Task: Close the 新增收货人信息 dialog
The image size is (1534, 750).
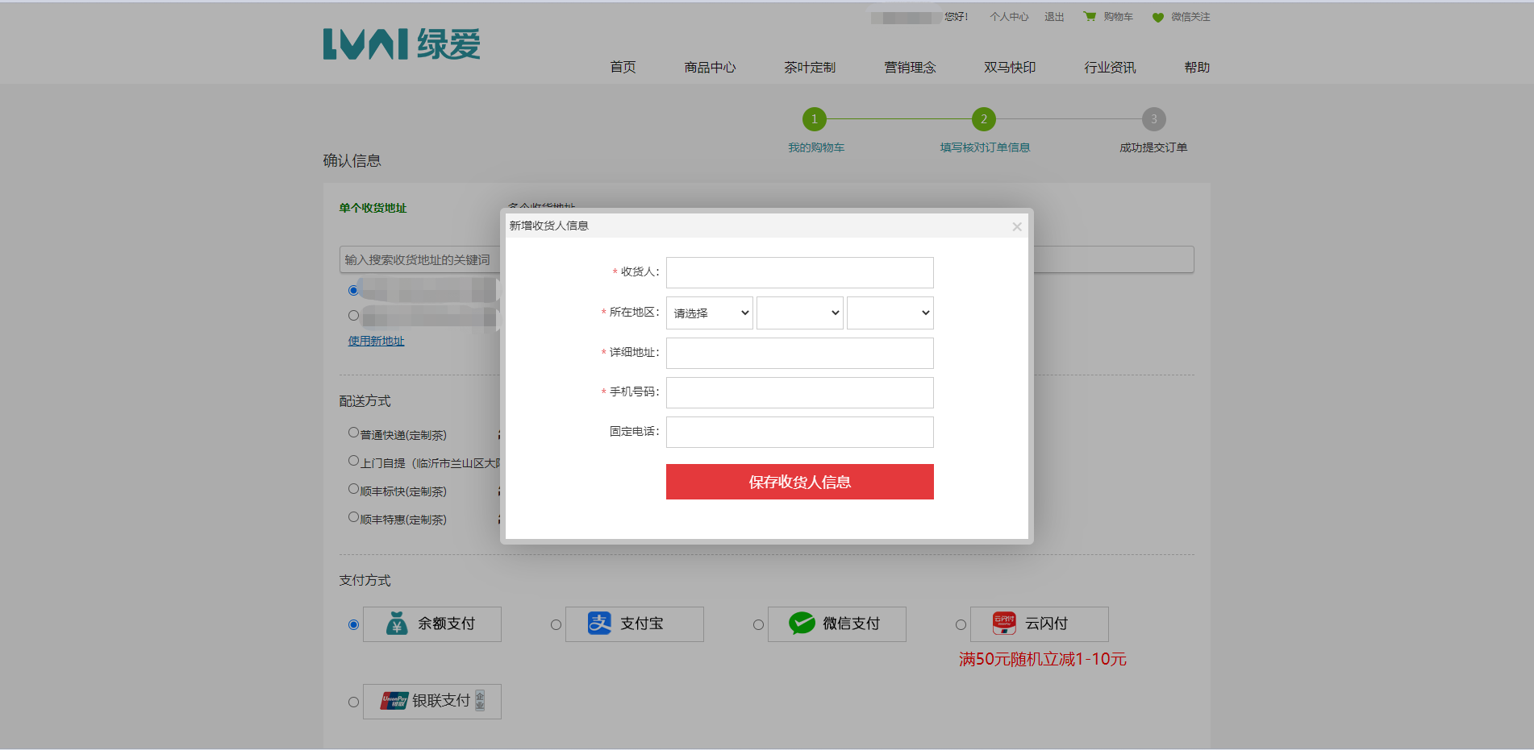Action: [1017, 226]
